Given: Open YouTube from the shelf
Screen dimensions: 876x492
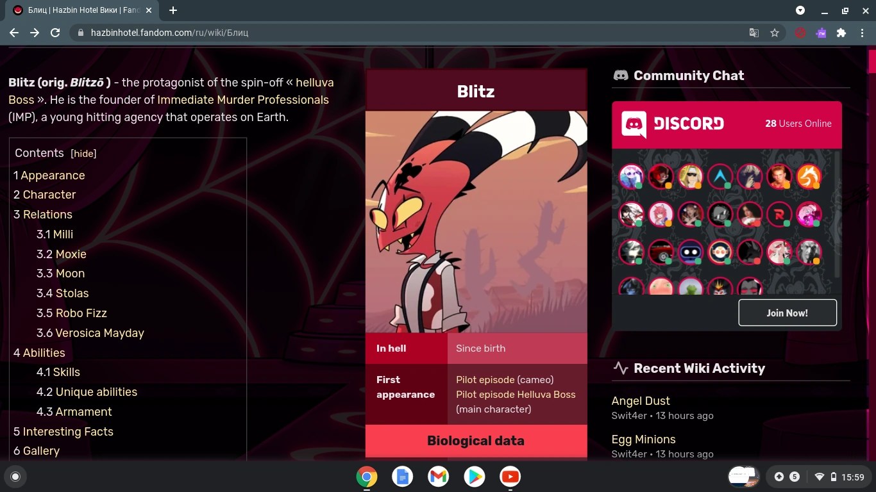Looking at the screenshot, I should 510,477.
